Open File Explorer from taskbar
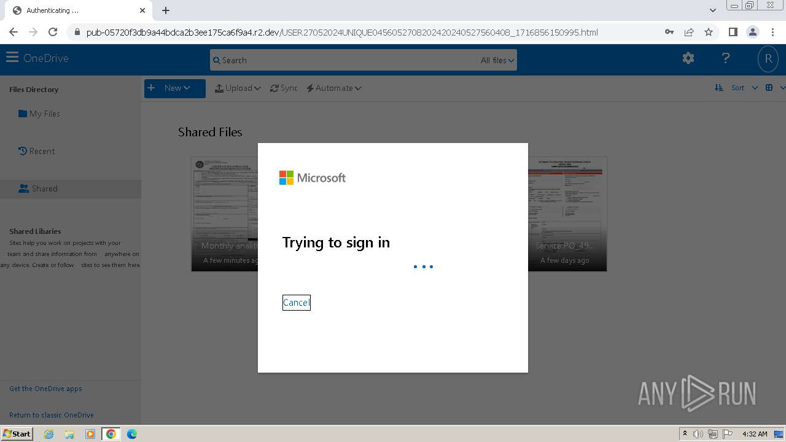This screenshot has height=442, width=786. (69, 433)
